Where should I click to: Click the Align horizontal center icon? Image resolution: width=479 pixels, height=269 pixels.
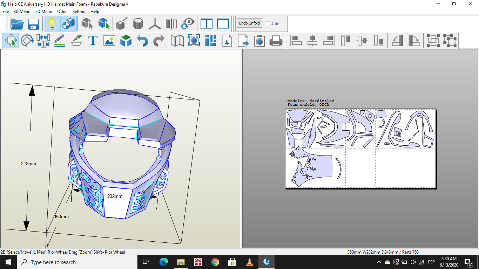click(x=312, y=41)
